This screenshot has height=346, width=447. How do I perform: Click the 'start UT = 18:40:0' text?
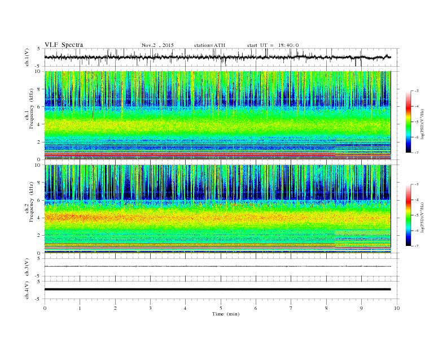coord(273,45)
